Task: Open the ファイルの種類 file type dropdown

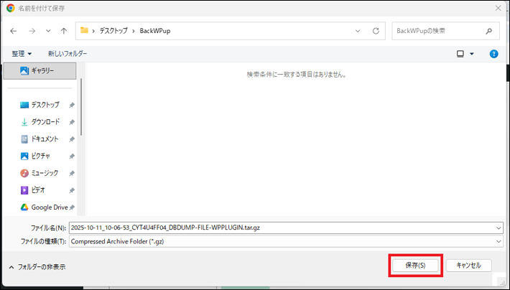Action: 499,241
